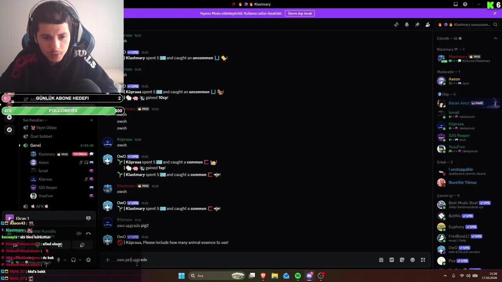The width and height of the screenshot is (502, 282).
Task: Open the threads icon in channel header
Action: (x=396, y=25)
